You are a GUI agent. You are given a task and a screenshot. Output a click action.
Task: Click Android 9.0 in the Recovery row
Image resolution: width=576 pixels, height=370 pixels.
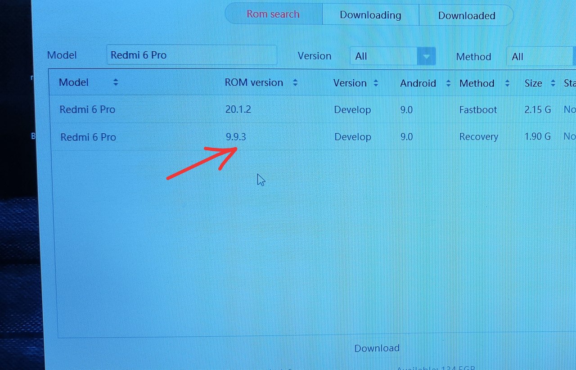pos(406,137)
